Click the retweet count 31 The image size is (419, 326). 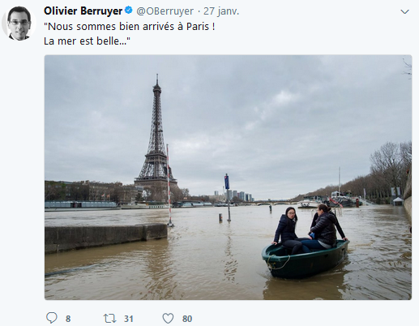pyautogui.click(x=129, y=319)
